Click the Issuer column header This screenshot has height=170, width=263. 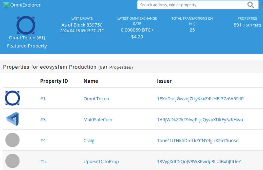[164, 81]
